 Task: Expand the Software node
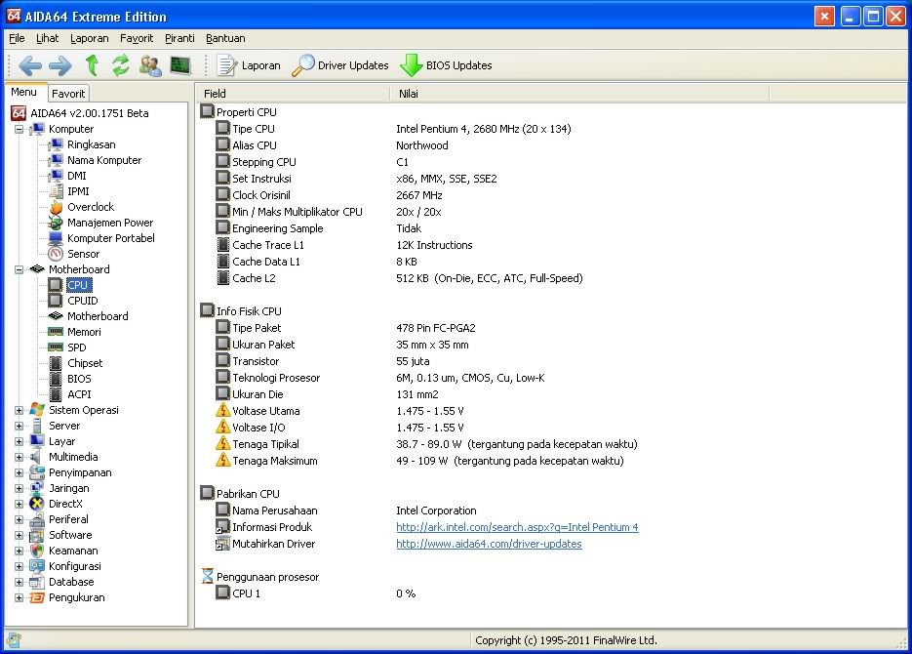click(20, 535)
